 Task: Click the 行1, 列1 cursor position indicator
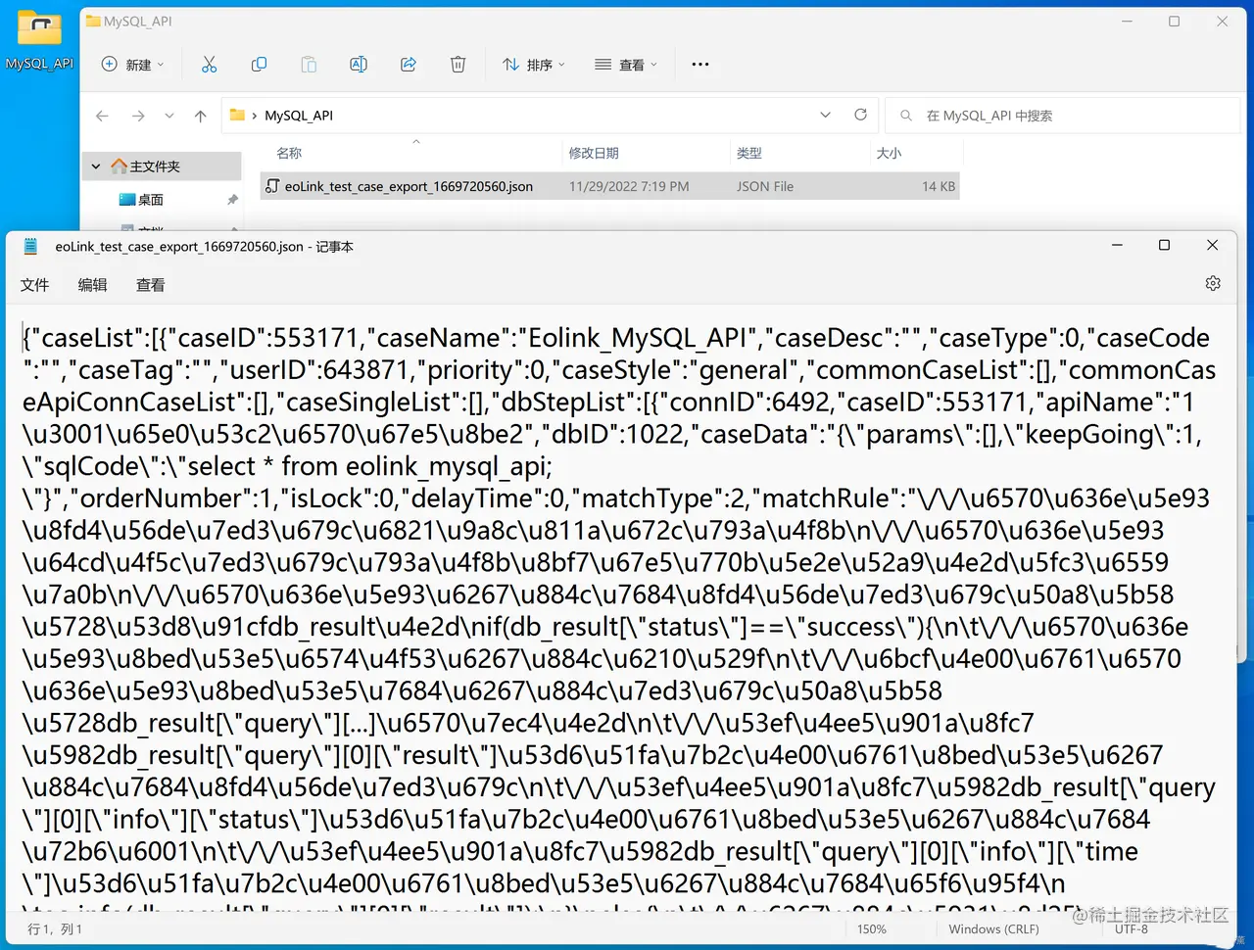pyautogui.click(x=55, y=928)
